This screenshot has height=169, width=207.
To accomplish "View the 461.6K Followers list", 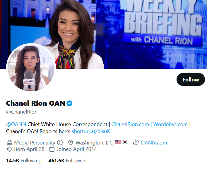I will pos(67,161).
